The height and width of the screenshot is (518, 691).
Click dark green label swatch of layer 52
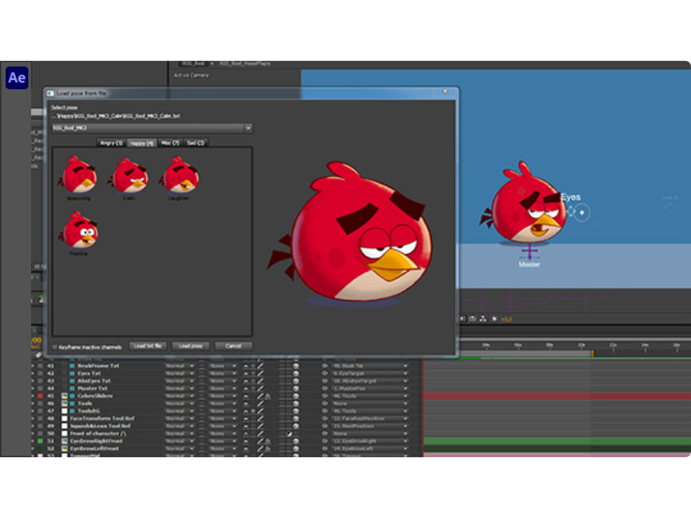40,448
